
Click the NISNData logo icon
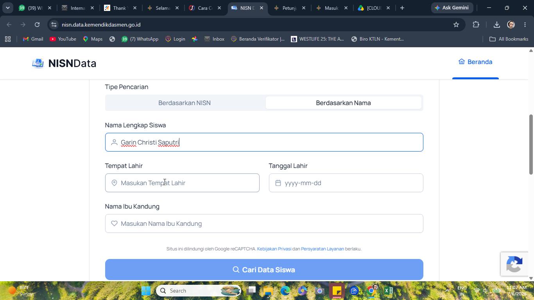coord(38,63)
